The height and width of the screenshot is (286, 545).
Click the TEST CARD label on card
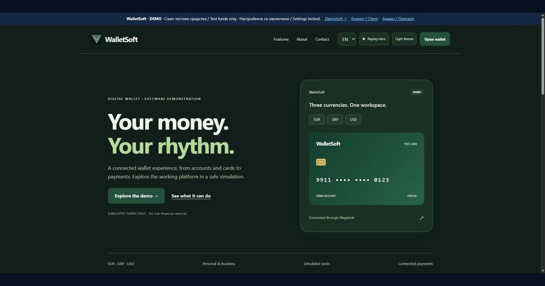411,144
